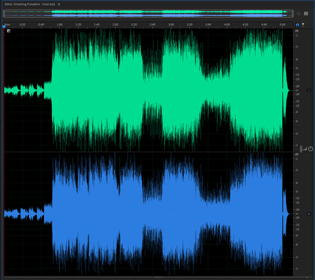Show the spectral frequency display icon
The width and height of the screenshot is (315, 280).
pyautogui.click(x=306, y=14)
